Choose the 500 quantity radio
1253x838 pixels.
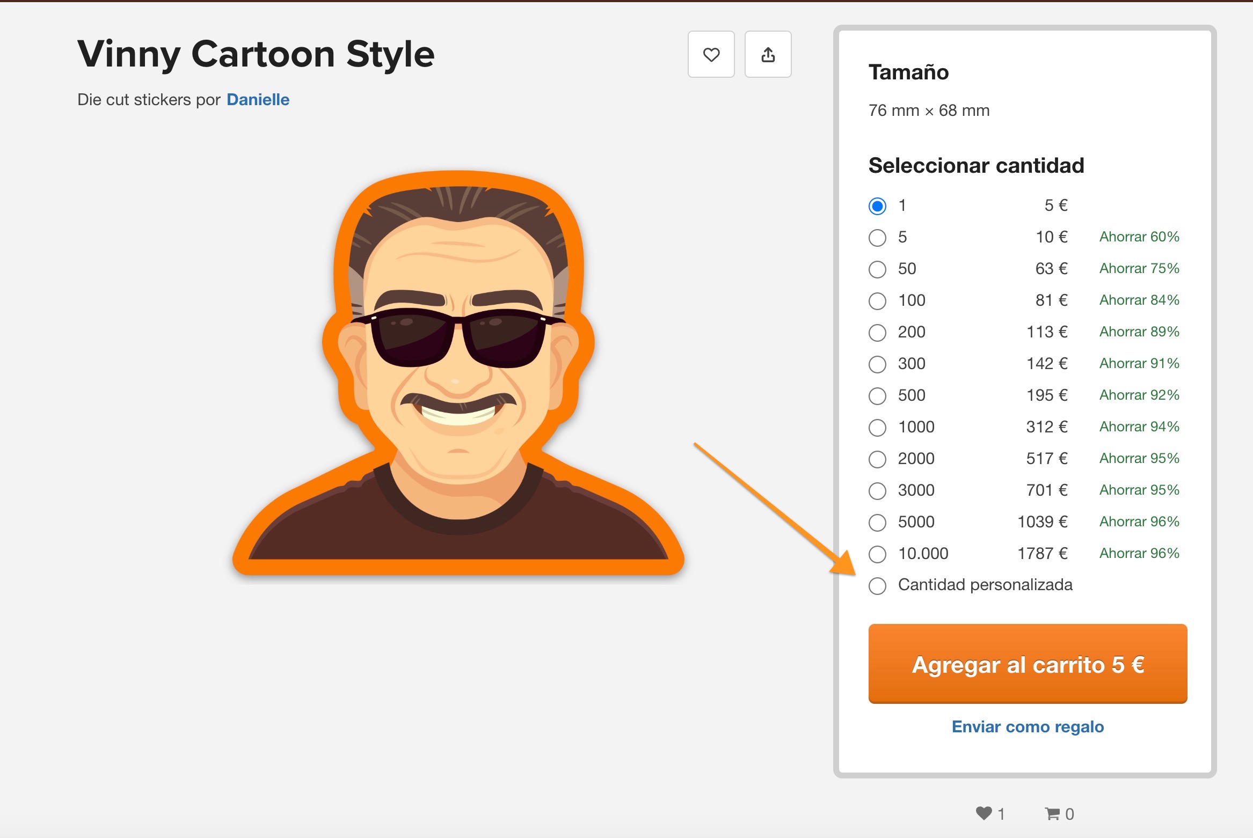877,396
